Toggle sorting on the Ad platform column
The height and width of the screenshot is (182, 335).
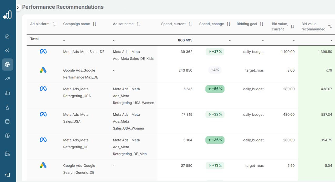[x=54, y=24]
